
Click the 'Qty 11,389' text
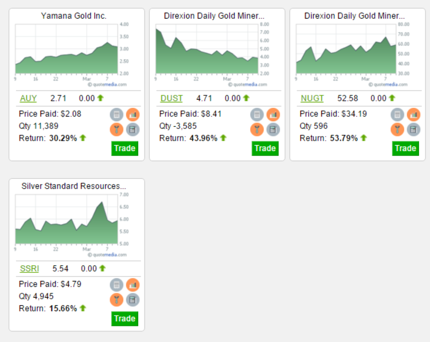click(39, 126)
